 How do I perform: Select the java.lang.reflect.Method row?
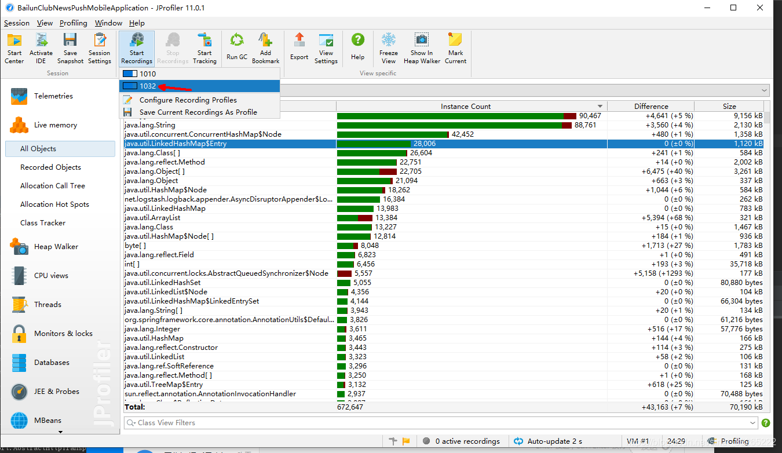coord(444,162)
